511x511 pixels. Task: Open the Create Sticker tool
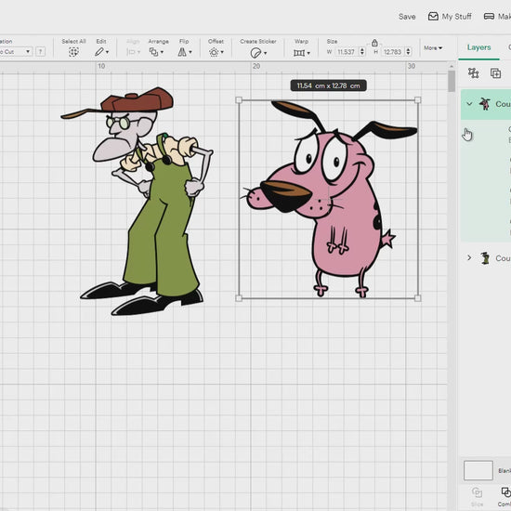point(258,52)
